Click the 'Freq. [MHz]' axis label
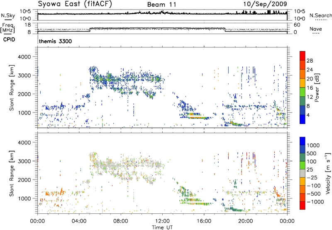 tap(7, 28)
